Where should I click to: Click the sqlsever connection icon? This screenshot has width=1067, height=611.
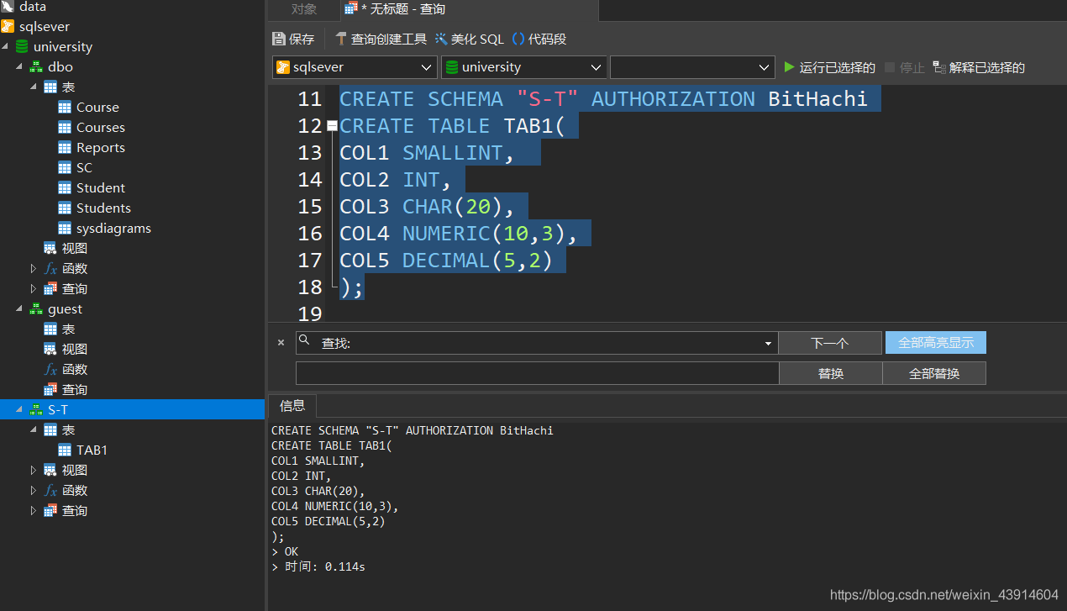[8, 27]
